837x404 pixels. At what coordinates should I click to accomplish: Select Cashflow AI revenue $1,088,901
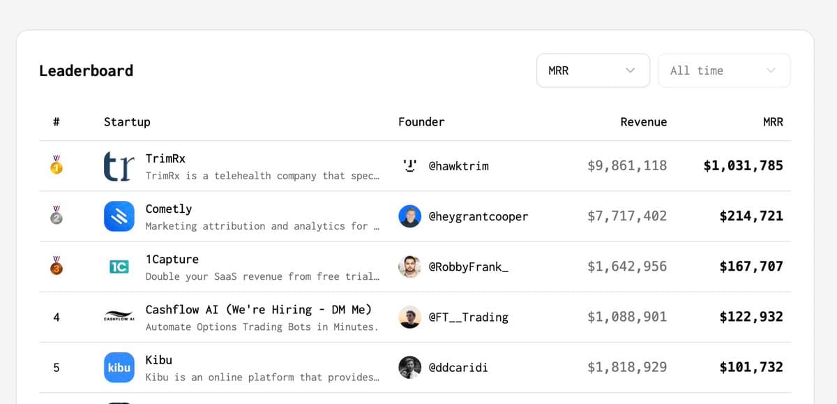[627, 317]
